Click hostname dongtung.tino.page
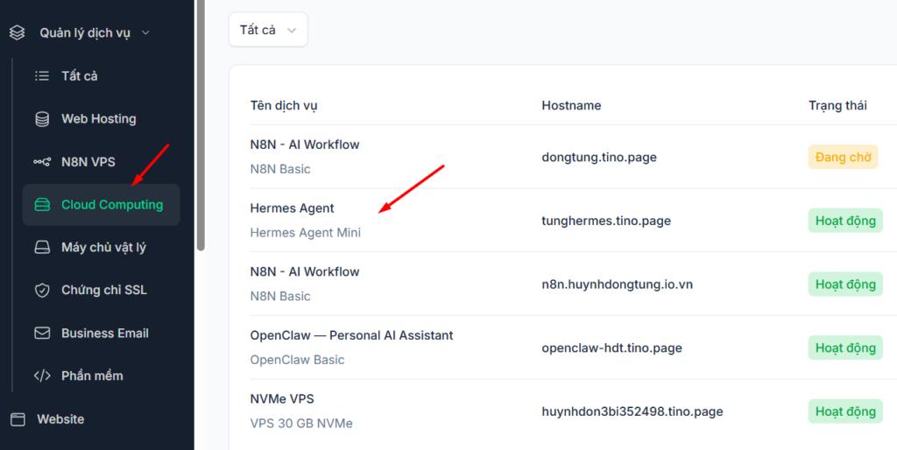Screen dimensions: 897x450 pos(599,158)
